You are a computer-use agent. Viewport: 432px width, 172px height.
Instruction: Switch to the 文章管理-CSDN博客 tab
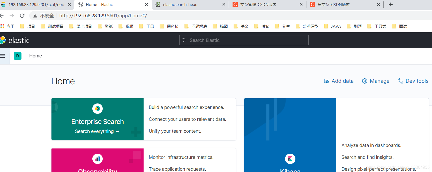pos(267,5)
